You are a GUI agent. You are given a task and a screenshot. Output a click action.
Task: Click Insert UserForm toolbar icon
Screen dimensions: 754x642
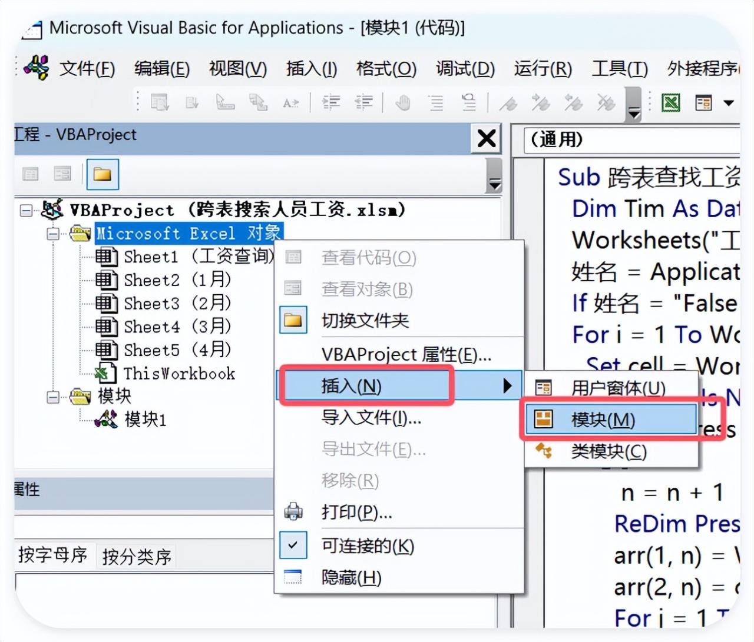(x=703, y=103)
